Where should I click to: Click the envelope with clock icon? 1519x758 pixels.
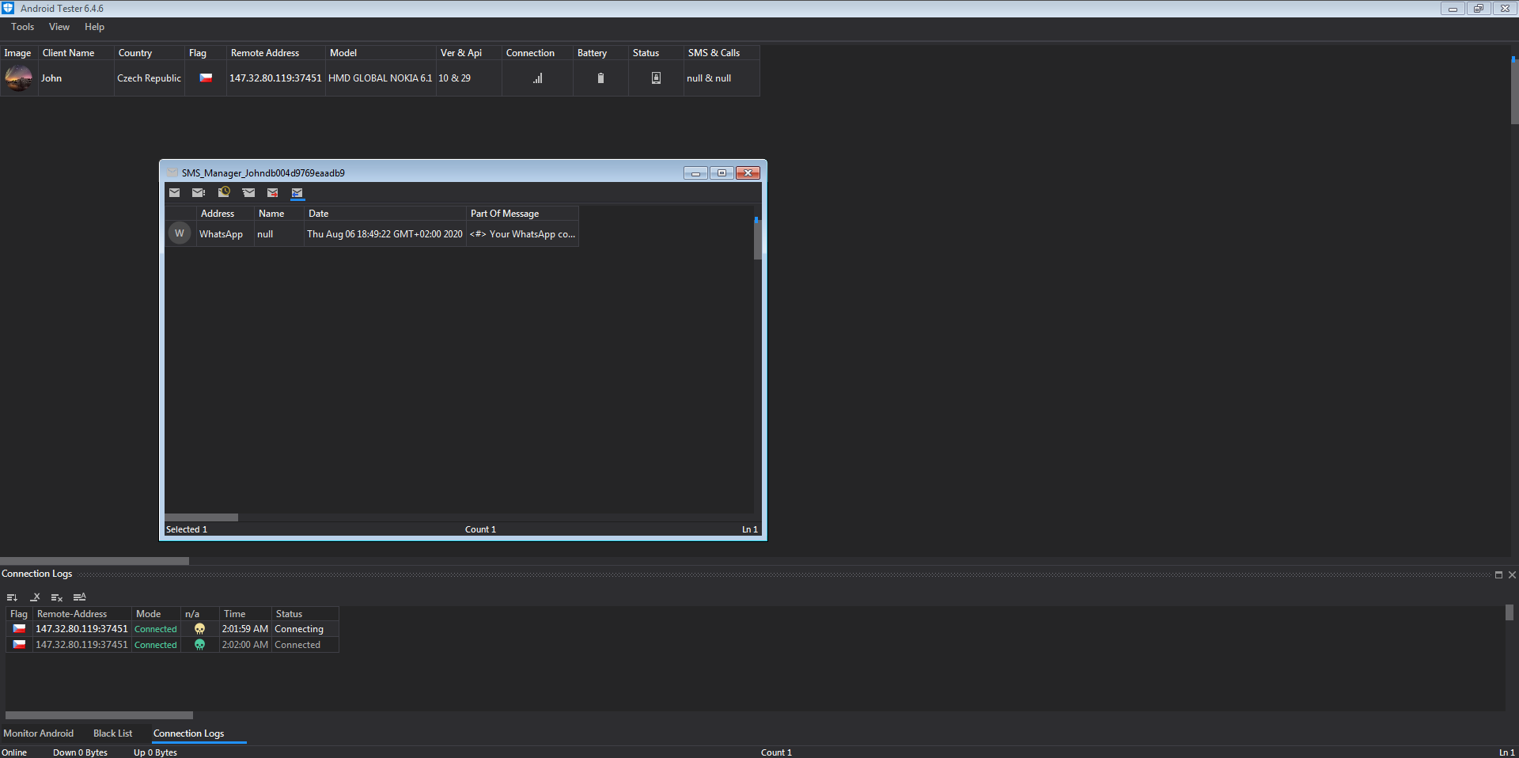point(224,191)
